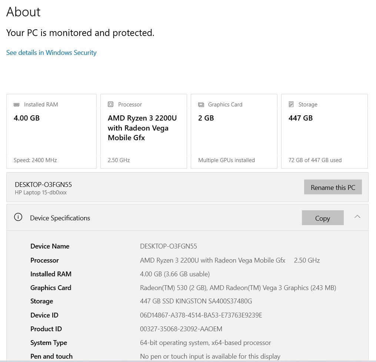
Task: Click the Kingston SSD storage value
Action: tap(196, 301)
